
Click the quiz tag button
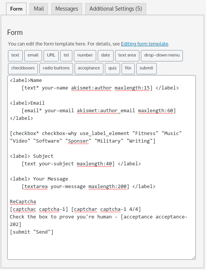click(x=112, y=69)
